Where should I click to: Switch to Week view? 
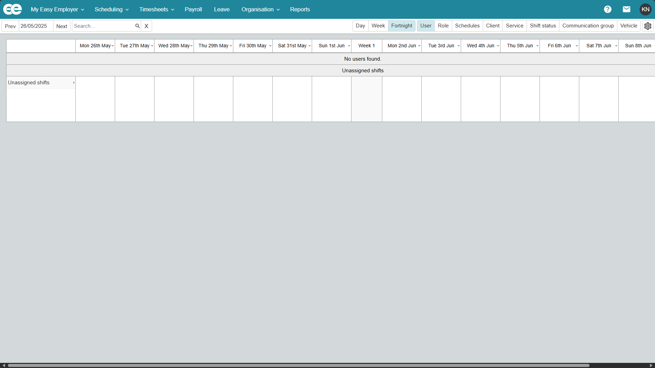tap(378, 26)
